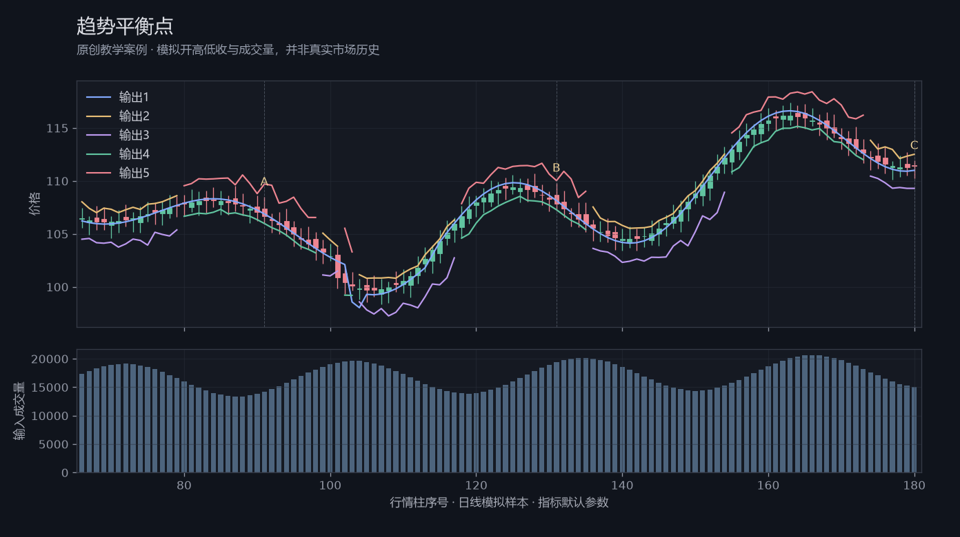Pick the 输出5 legend label

[134, 173]
